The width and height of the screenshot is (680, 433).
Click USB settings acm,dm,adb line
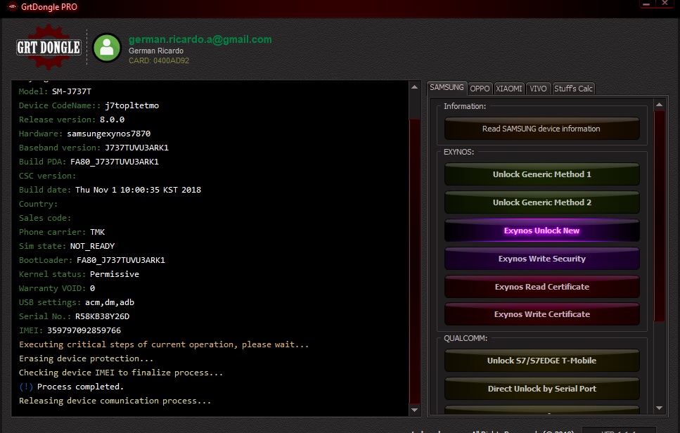point(77,302)
